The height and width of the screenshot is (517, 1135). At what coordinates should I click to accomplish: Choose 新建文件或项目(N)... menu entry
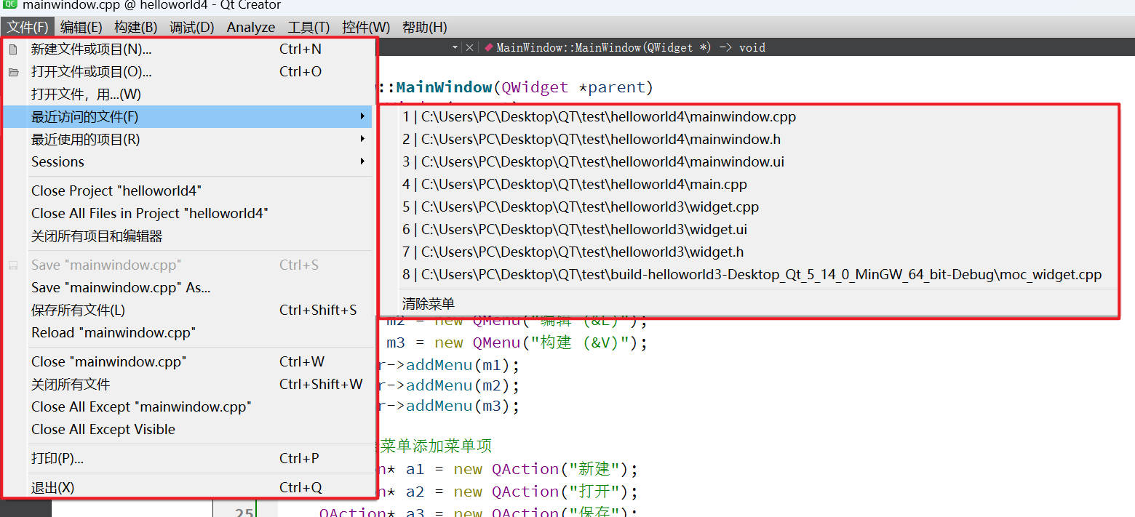pyautogui.click(x=188, y=49)
